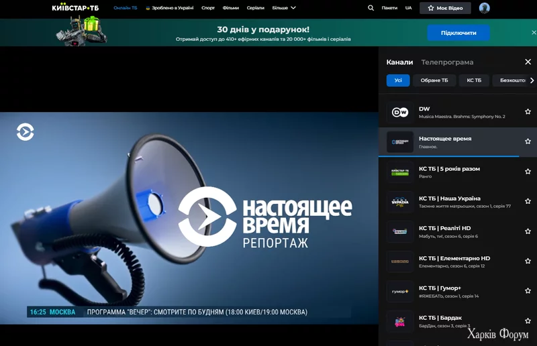Image resolution: width=537 pixels, height=346 pixels.
Task: Open Зроблено в Україні section
Action: click(x=170, y=8)
